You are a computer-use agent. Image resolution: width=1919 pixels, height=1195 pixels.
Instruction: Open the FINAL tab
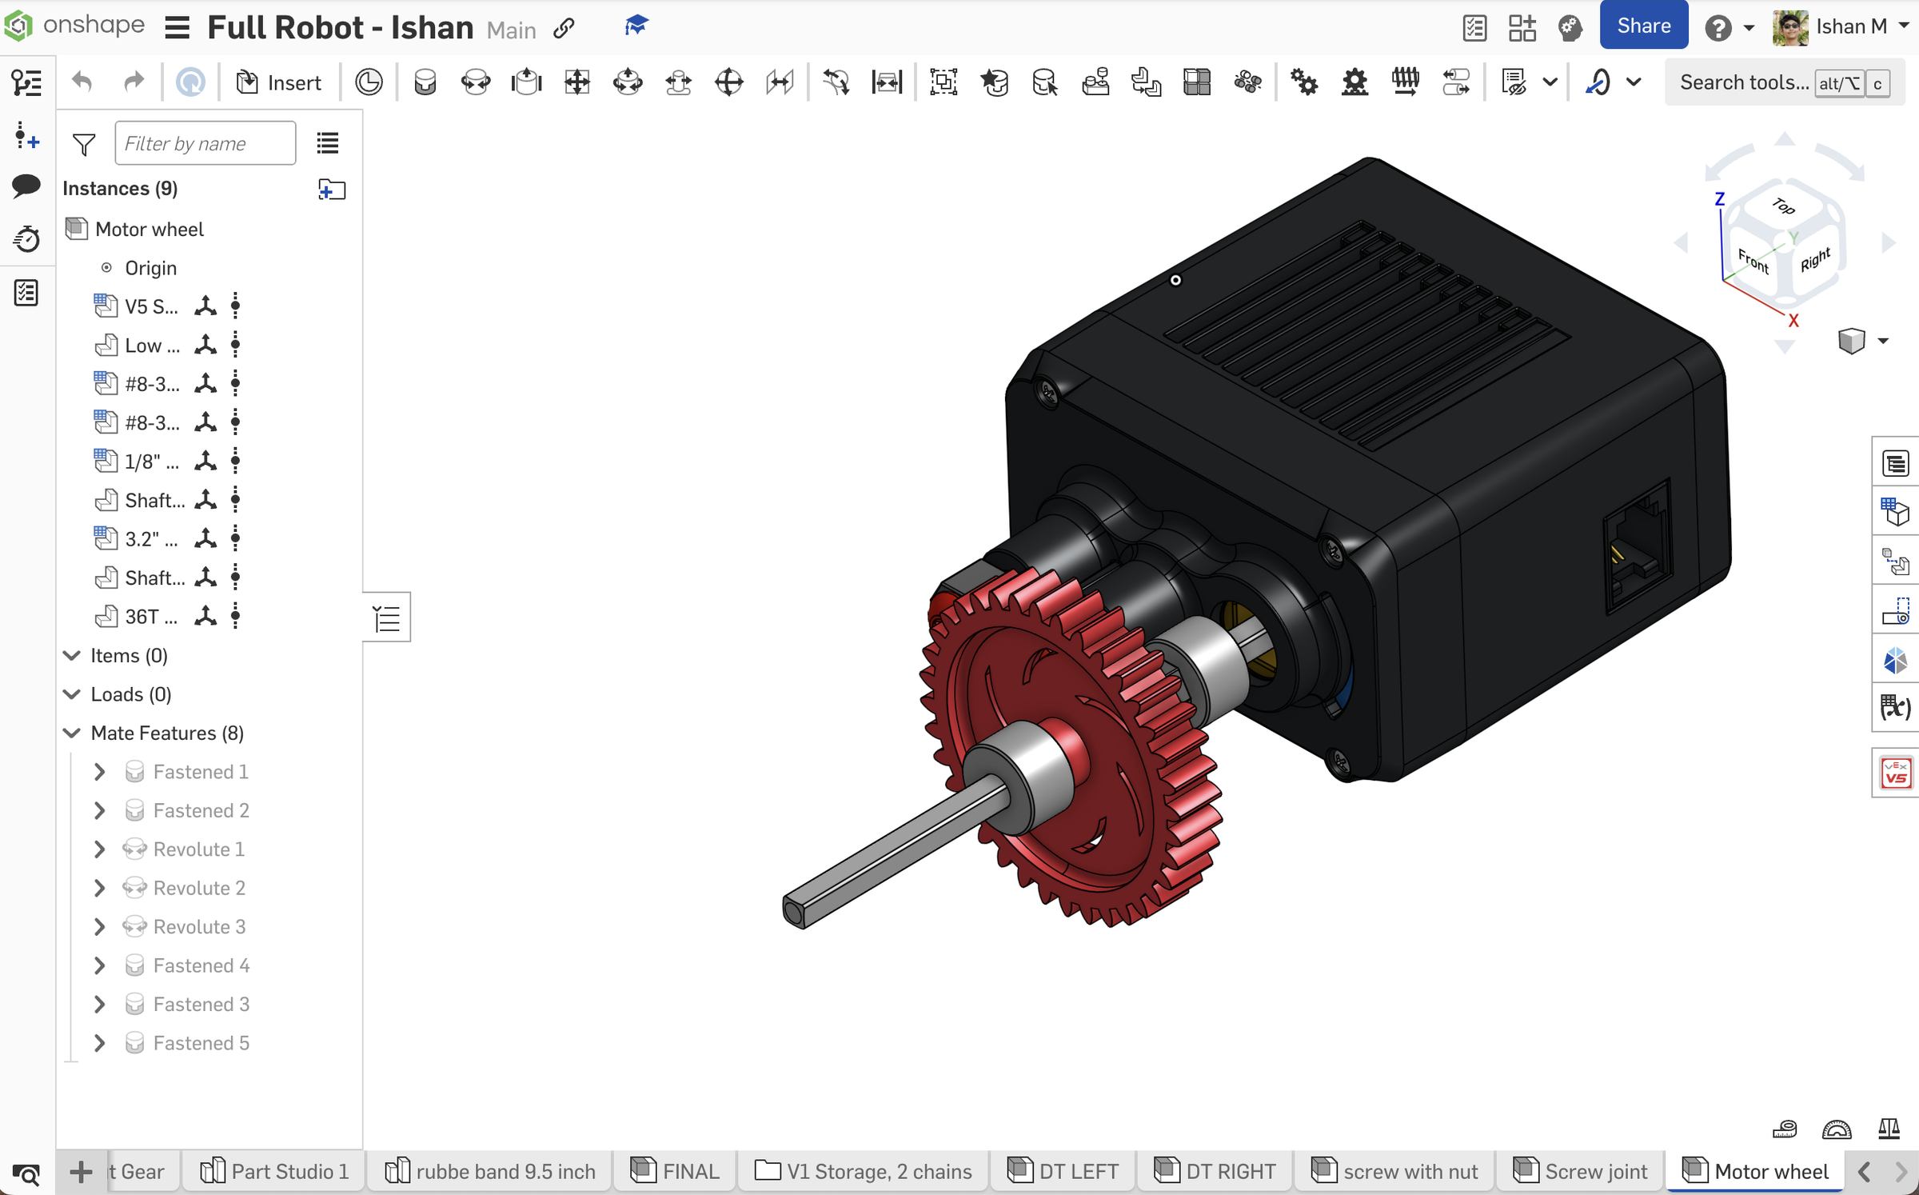click(676, 1171)
